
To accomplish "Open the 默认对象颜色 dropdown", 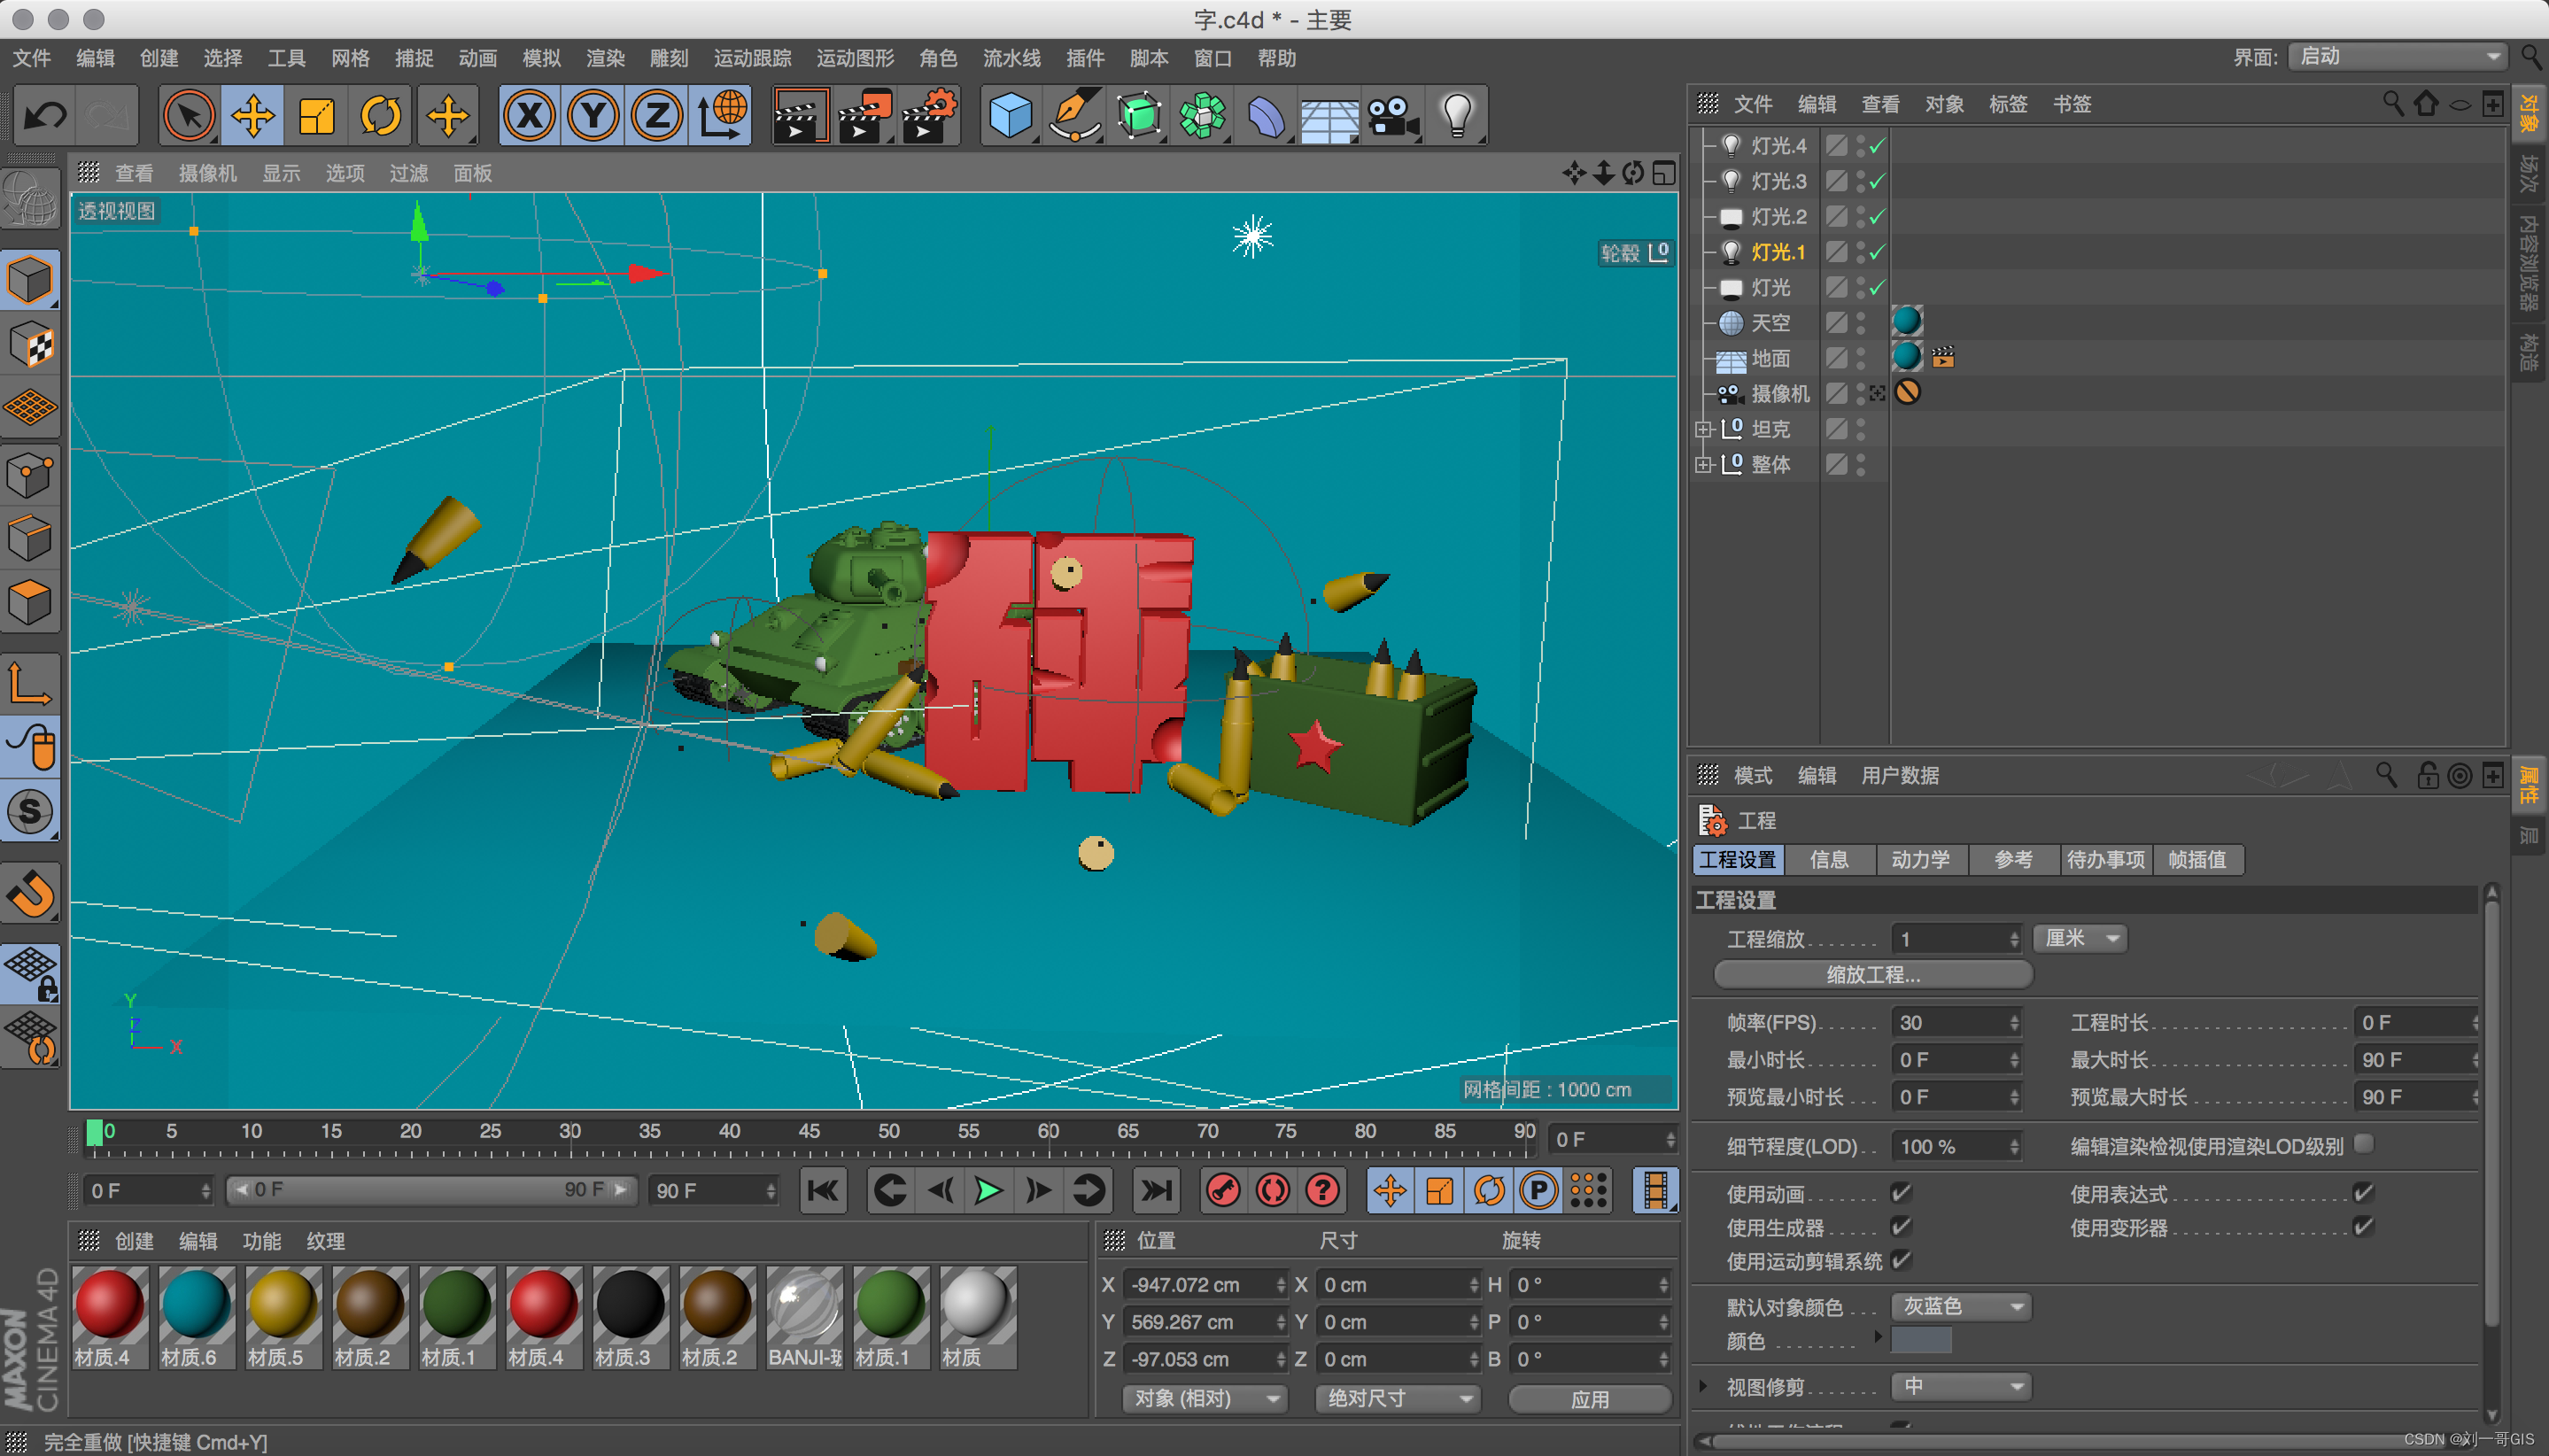I will [x=1961, y=1306].
